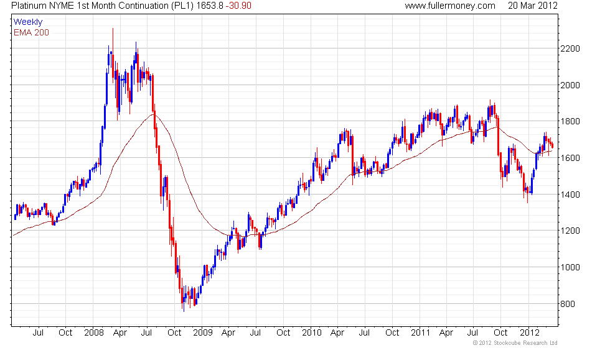The width and height of the screenshot is (610, 348).
Task: Click the 1600 price axis label
Action: pyautogui.click(x=570, y=158)
